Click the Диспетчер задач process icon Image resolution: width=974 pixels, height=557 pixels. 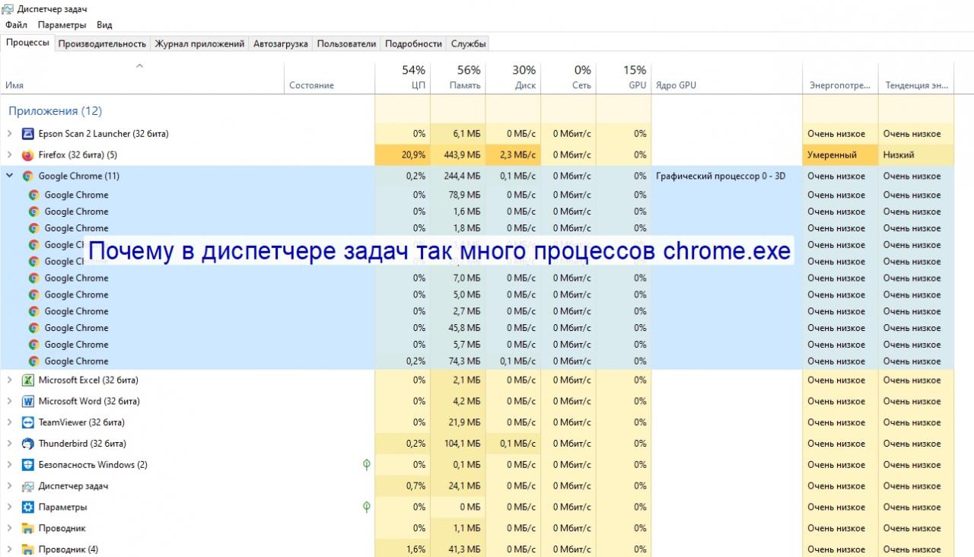28,486
